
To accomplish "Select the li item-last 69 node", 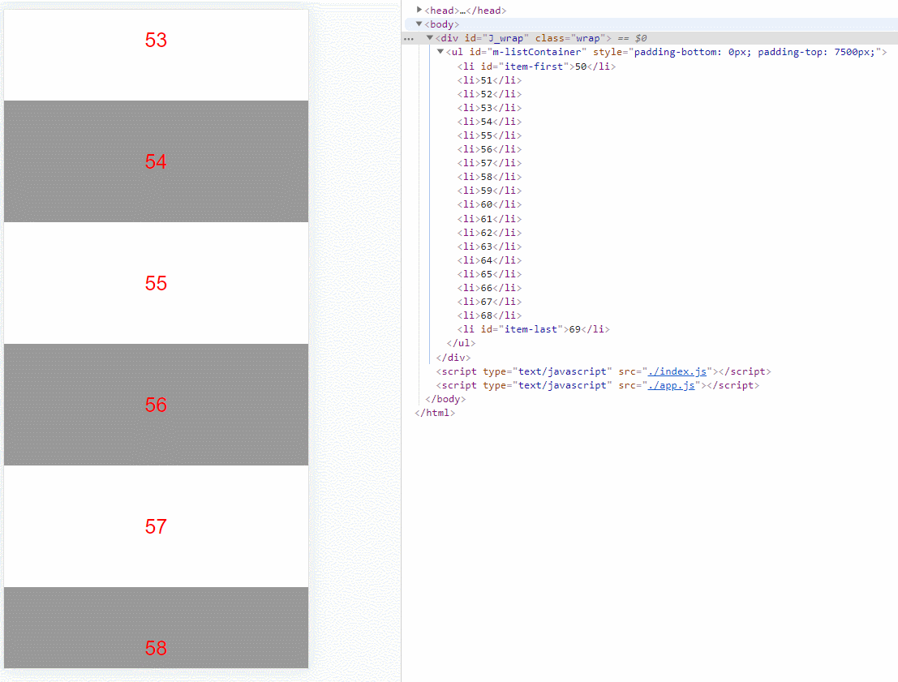I will 533,329.
